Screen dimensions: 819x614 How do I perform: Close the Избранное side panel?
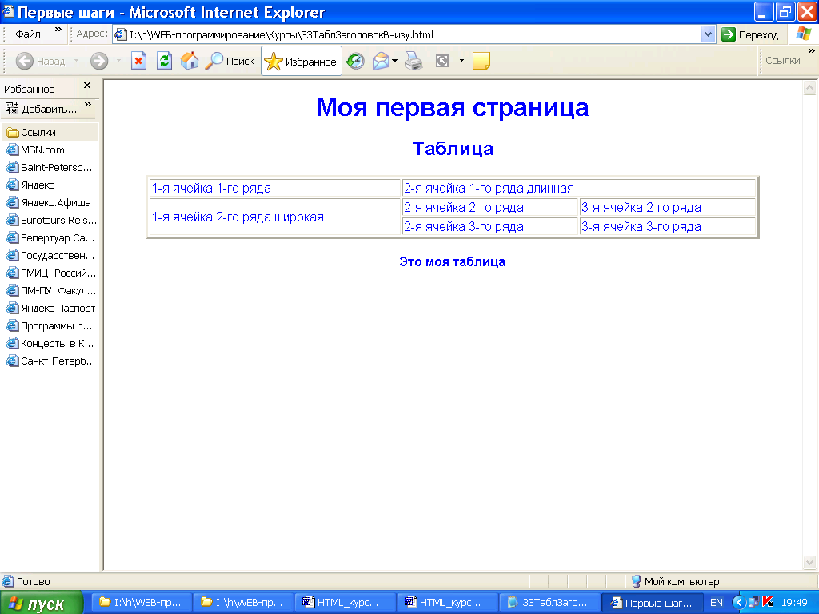(87, 85)
